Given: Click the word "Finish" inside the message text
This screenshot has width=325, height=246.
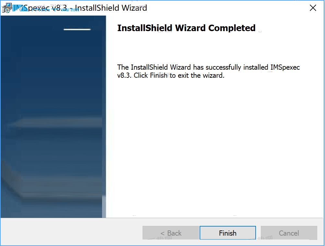Looking at the screenshot, I should coord(158,76).
